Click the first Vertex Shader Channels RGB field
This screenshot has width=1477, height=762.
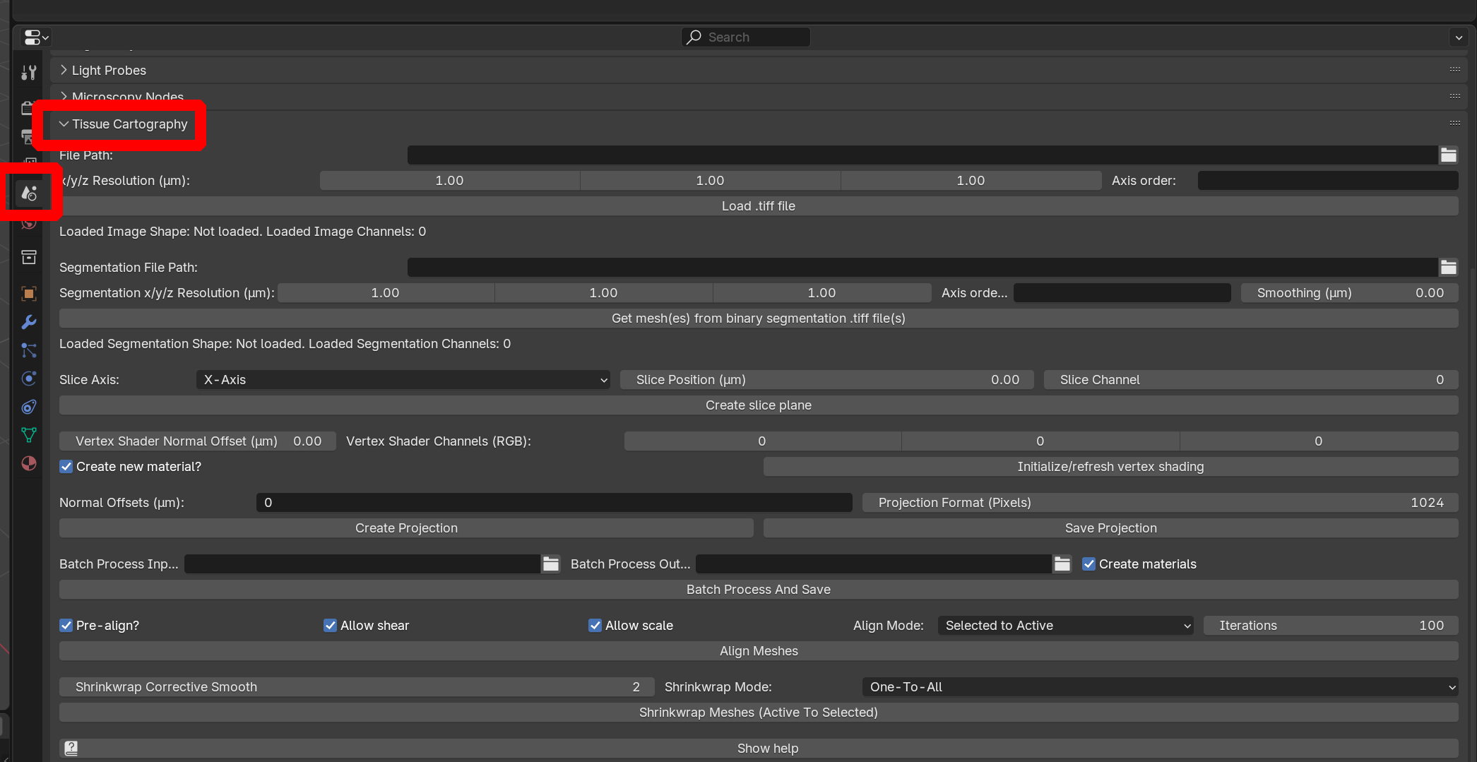tap(763, 441)
